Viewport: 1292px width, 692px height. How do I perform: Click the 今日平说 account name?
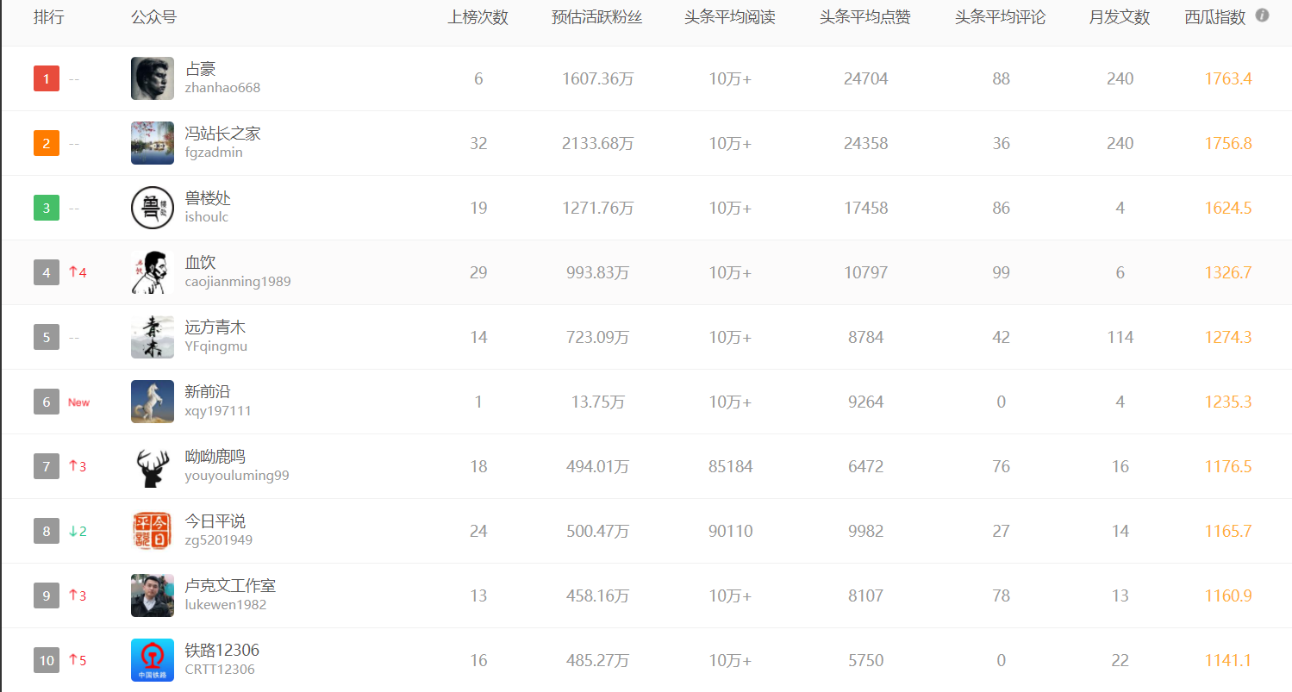click(x=215, y=521)
